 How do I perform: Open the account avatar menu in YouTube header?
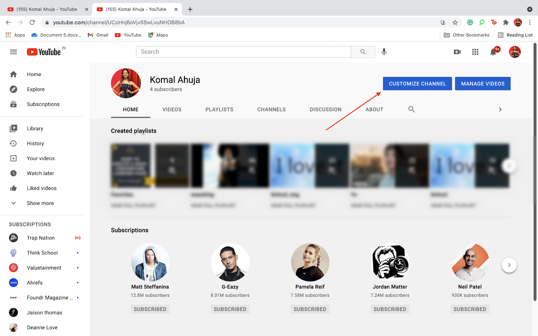pyautogui.click(x=514, y=52)
